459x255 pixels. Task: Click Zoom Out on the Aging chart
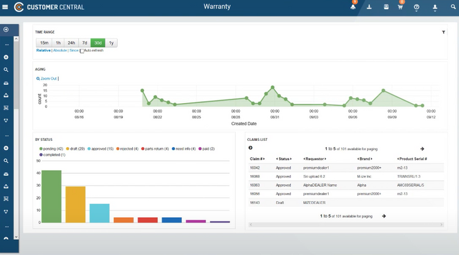[x=47, y=79]
